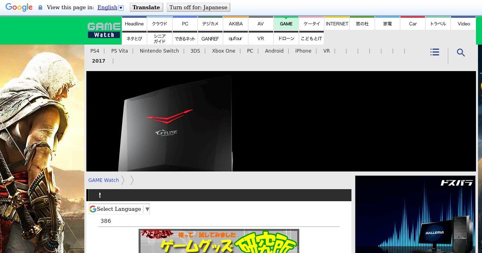Open the hamburger list menu icon
The height and width of the screenshot is (253, 482).
(435, 52)
